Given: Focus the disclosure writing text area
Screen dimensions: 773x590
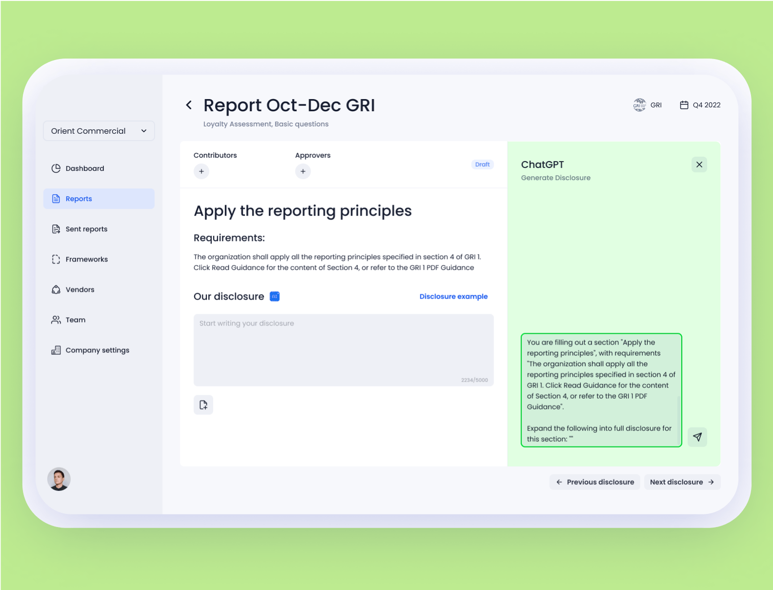Looking at the screenshot, I should point(343,350).
